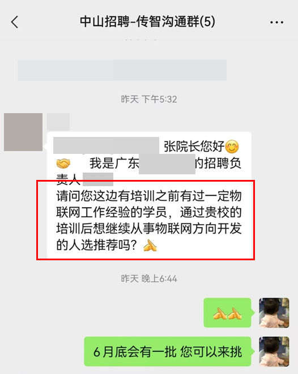Tap the folded hands emoji after 推荐吗?
The height and width of the screenshot is (374, 298).
point(150,246)
